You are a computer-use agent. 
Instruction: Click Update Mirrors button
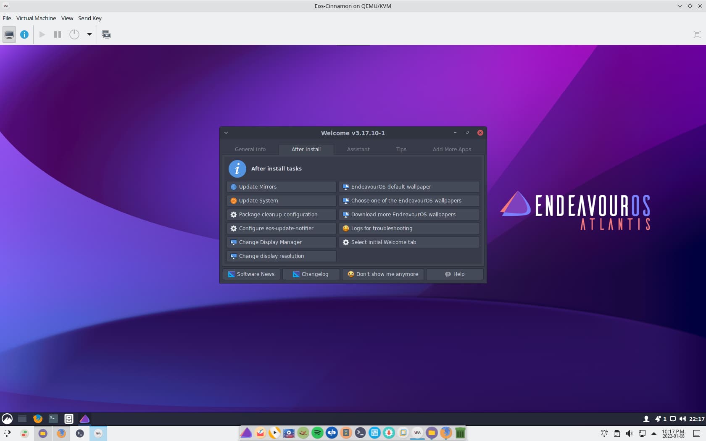coord(282,187)
